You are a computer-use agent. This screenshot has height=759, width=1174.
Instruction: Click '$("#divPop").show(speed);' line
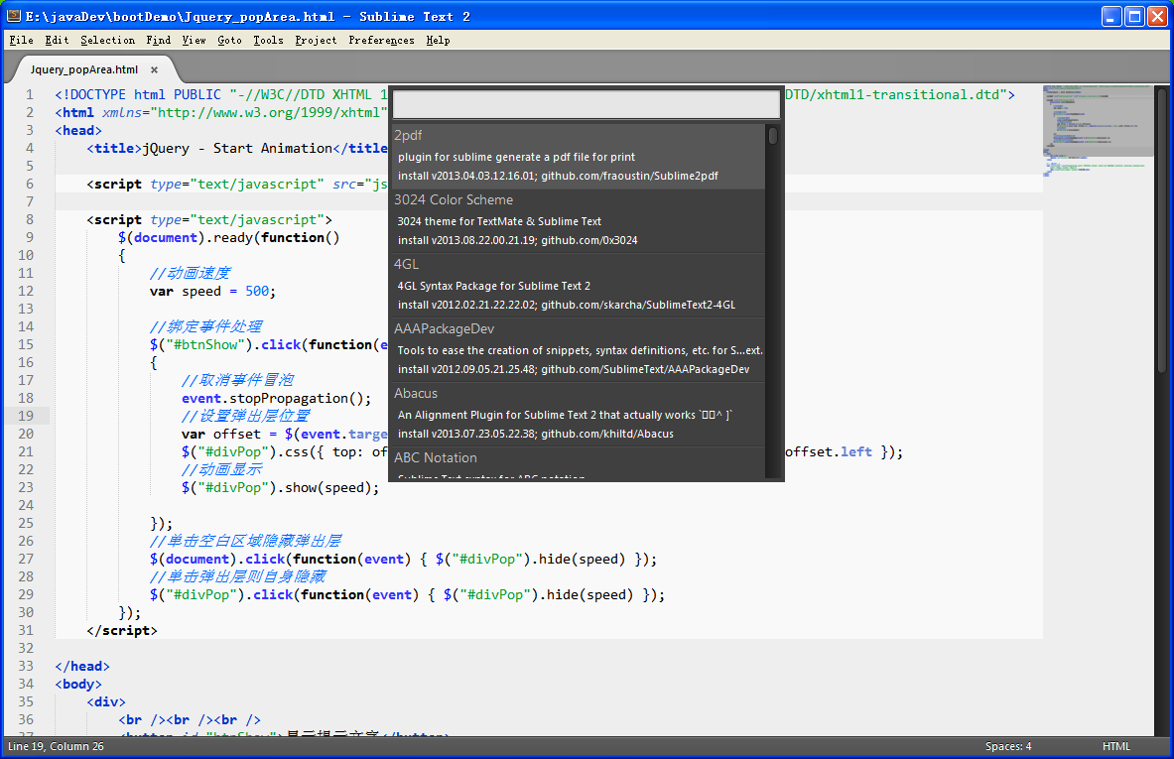(280, 487)
